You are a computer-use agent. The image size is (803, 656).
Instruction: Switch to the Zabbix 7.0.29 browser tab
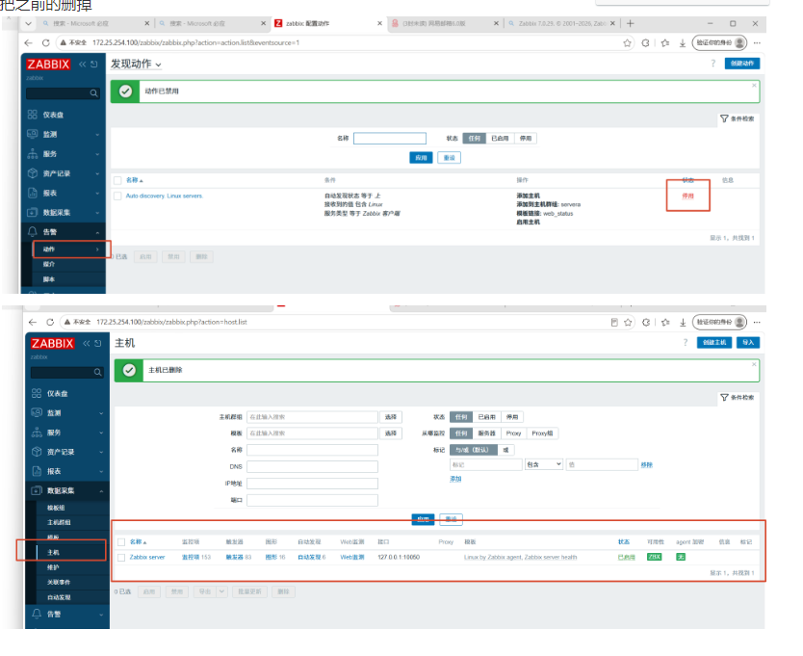[x=561, y=23]
